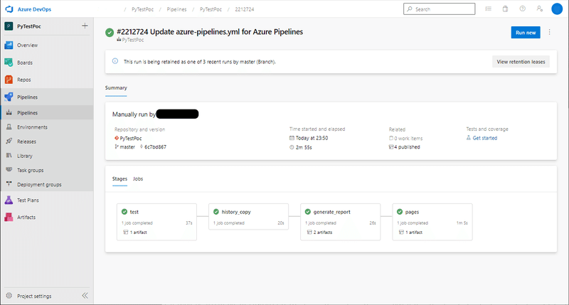Open the test stage card
This screenshot has height=305, width=569.
[156, 222]
